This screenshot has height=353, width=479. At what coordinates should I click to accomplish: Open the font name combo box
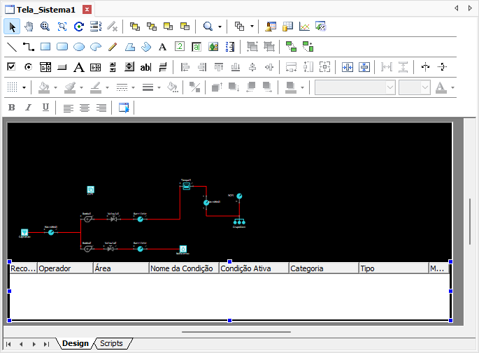coord(355,87)
